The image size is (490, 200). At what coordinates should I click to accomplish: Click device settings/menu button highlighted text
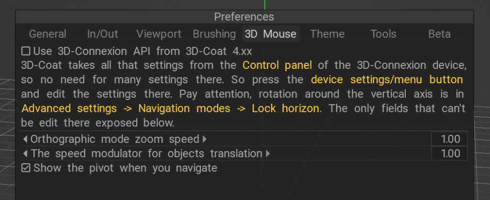[387, 80]
